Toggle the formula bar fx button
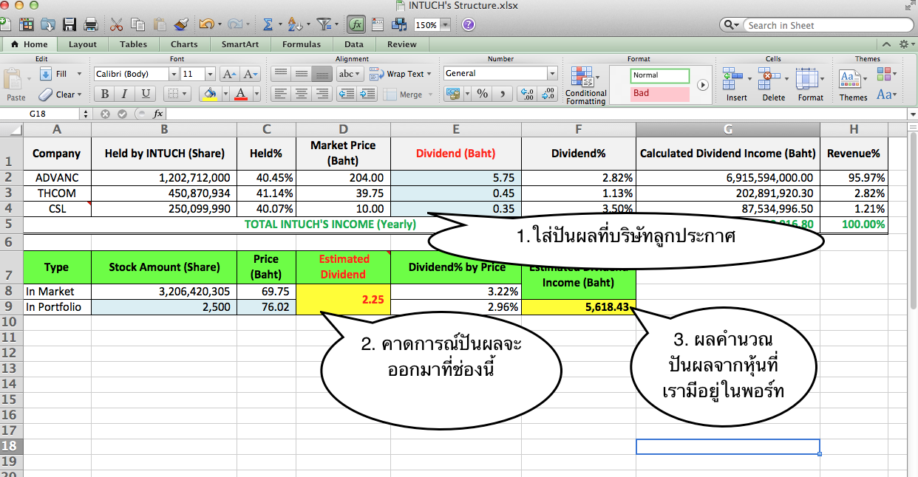This screenshot has height=477, width=918. click(356, 24)
